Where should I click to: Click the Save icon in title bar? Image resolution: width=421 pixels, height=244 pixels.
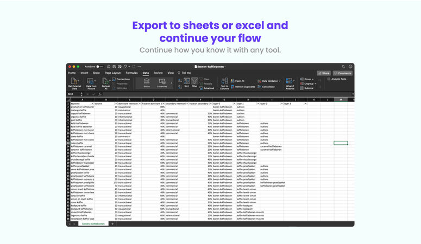[x=114, y=67]
